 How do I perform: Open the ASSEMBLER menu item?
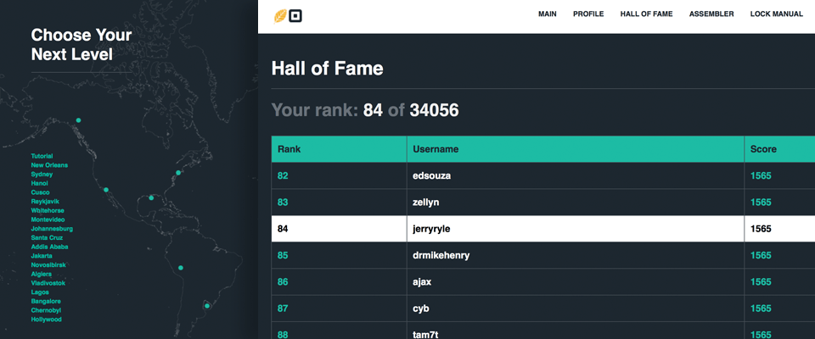[x=711, y=14]
